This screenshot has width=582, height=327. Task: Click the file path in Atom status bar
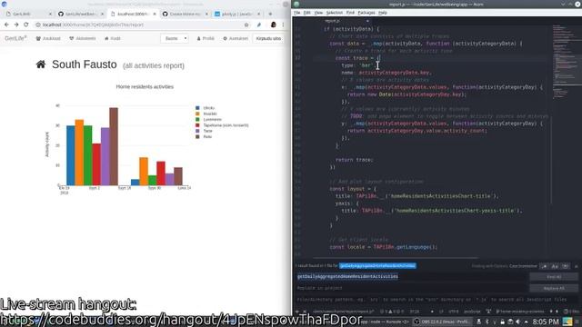343,312
